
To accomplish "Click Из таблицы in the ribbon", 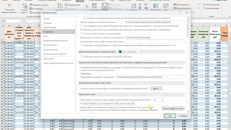I will [36, 9].
